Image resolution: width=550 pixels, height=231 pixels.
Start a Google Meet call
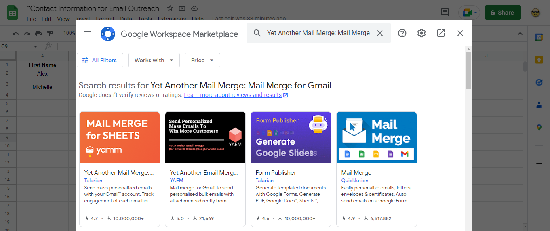[469, 13]
